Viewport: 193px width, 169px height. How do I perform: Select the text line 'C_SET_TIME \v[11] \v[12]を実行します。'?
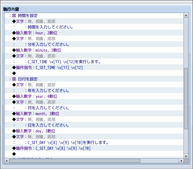94,62
